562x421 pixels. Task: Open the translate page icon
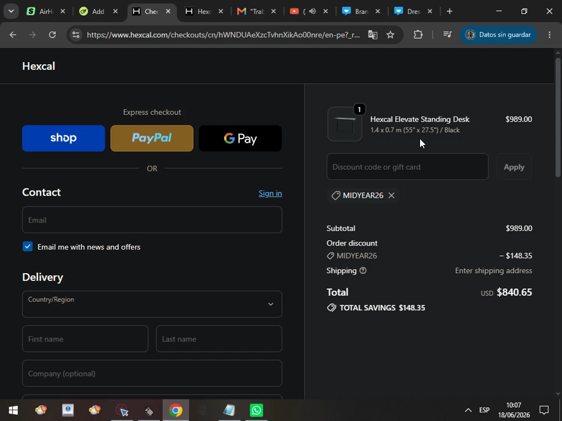pyautogui.click(x=373, y=35)
